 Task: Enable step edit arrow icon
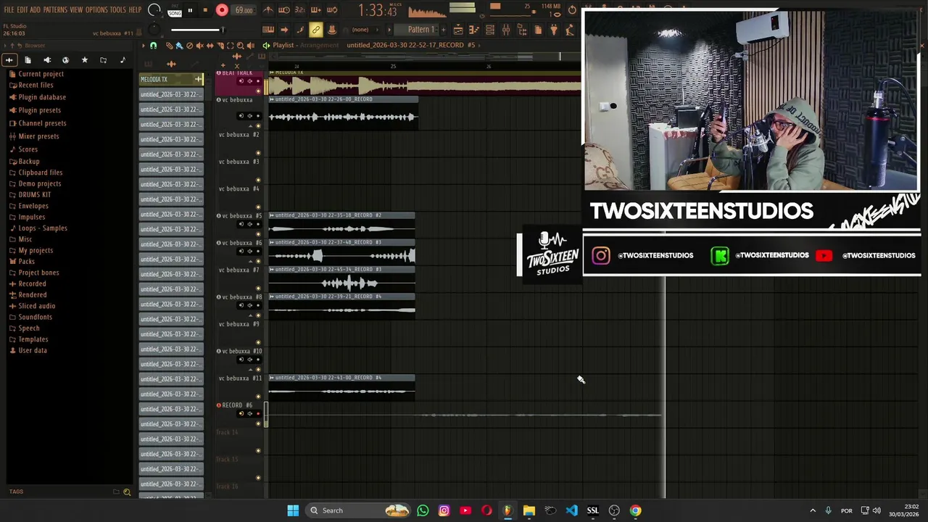click(284, 30)
